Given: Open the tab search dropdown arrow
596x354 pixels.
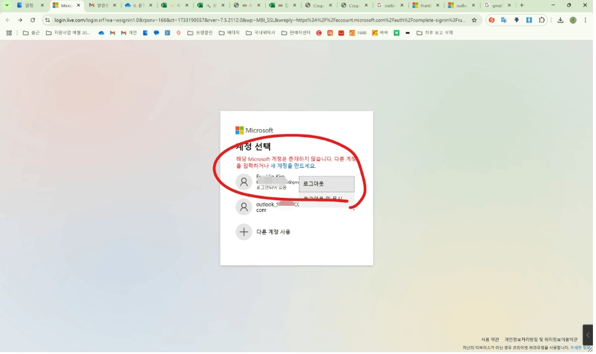Looking at the screenshot, I should pyautogui.click(x=7, y=6).
